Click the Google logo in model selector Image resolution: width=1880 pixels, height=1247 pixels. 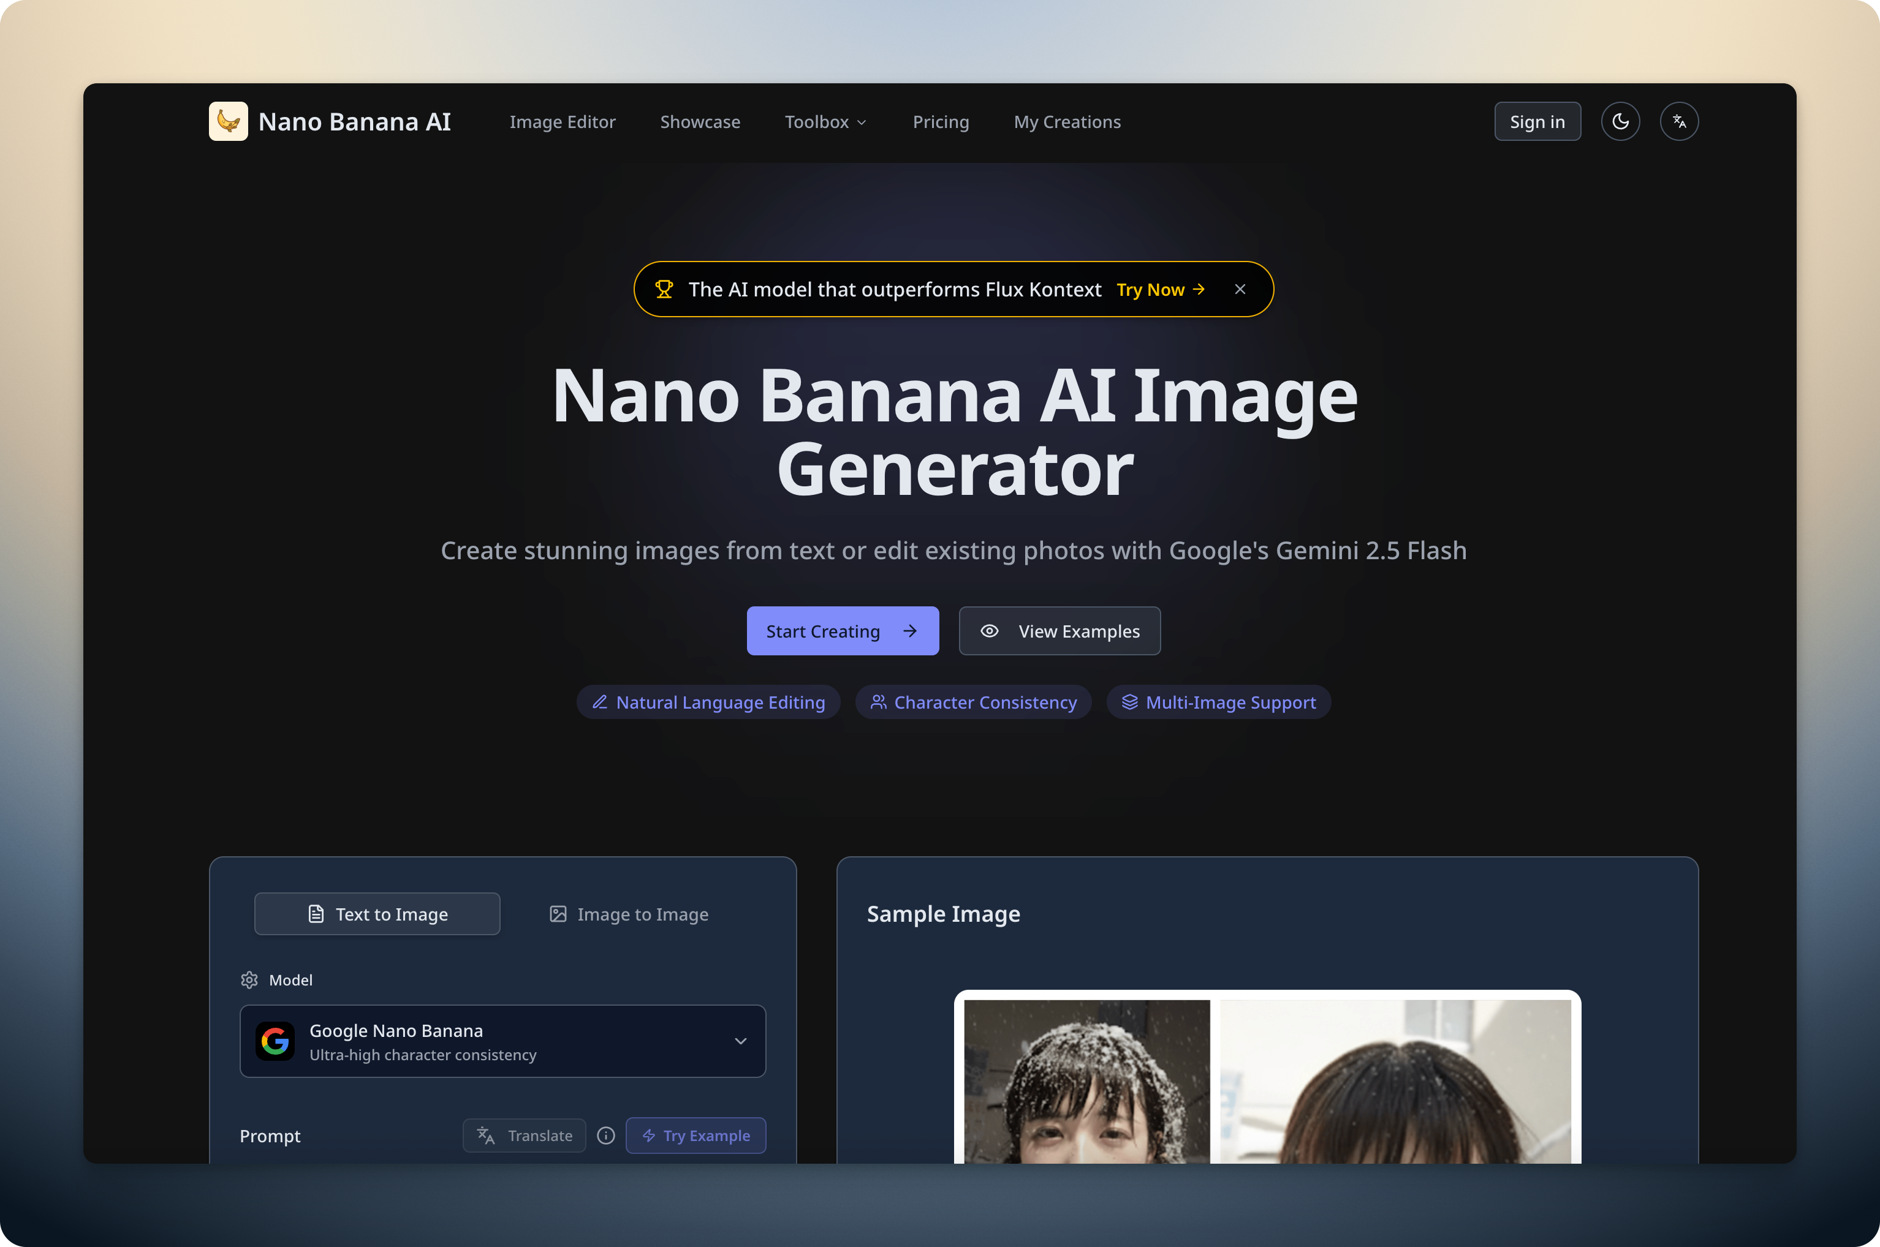coord(275,1041)
